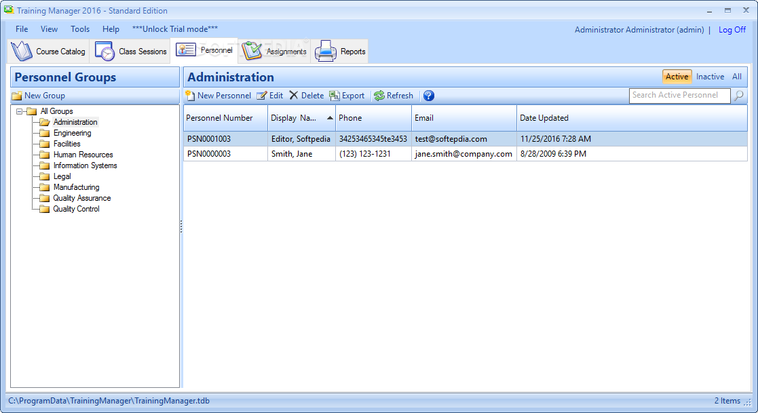The width and height of the screenshot is (758, 413).
Task: Open the File menu
Action: click(22, 29)
